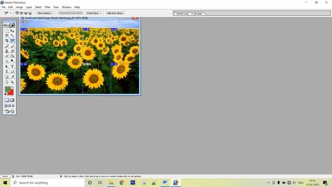The image size is (332, 187).
Task: Open the Layer menu
Action: pos(29,7)
